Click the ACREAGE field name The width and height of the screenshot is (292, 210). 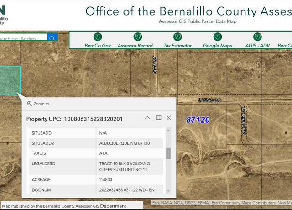pyautogui.click(x=41, y=180)
